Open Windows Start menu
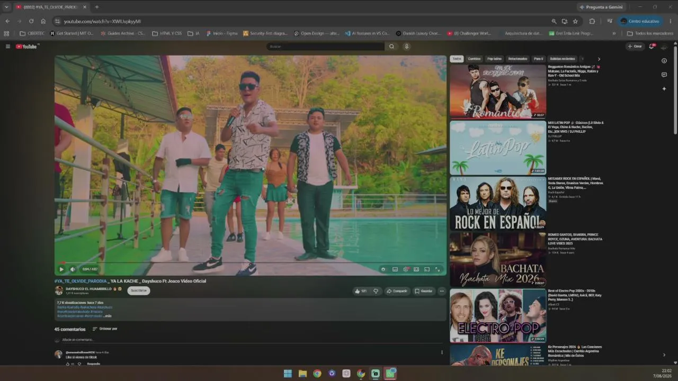 click(288, 374)
